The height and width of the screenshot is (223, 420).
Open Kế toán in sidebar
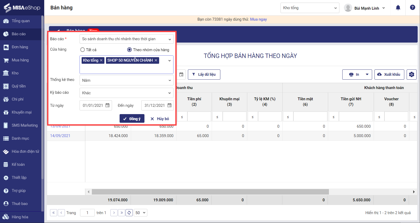pos(21,165)
